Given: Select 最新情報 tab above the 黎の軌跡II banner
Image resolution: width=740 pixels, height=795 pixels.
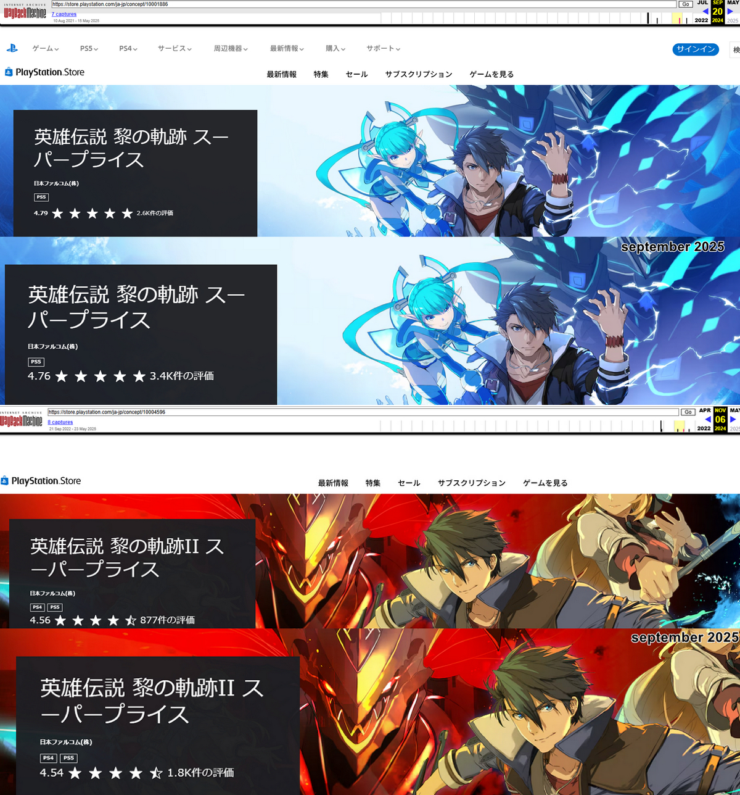Looking at the screenshot, I should point(333,483).
